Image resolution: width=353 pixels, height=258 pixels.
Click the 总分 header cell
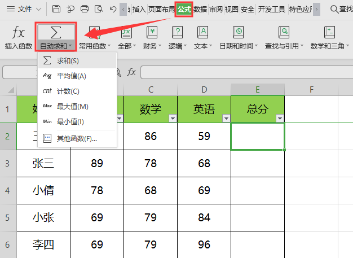click(x=258, y=110)
